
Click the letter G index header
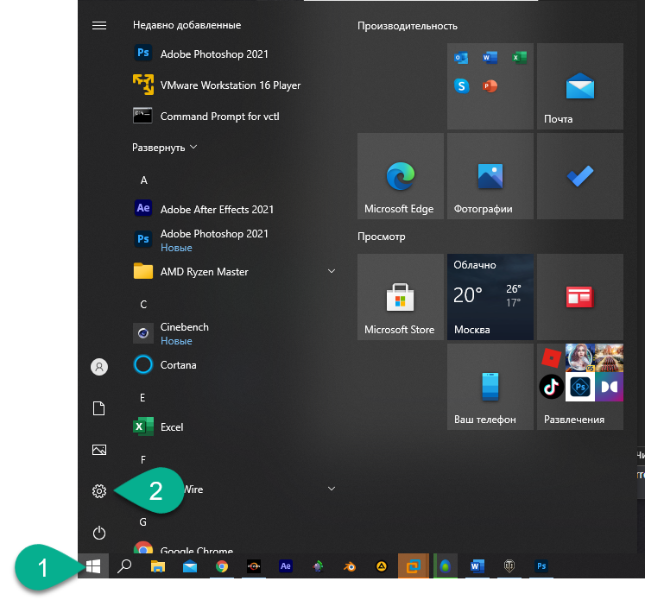click(142, 521)
